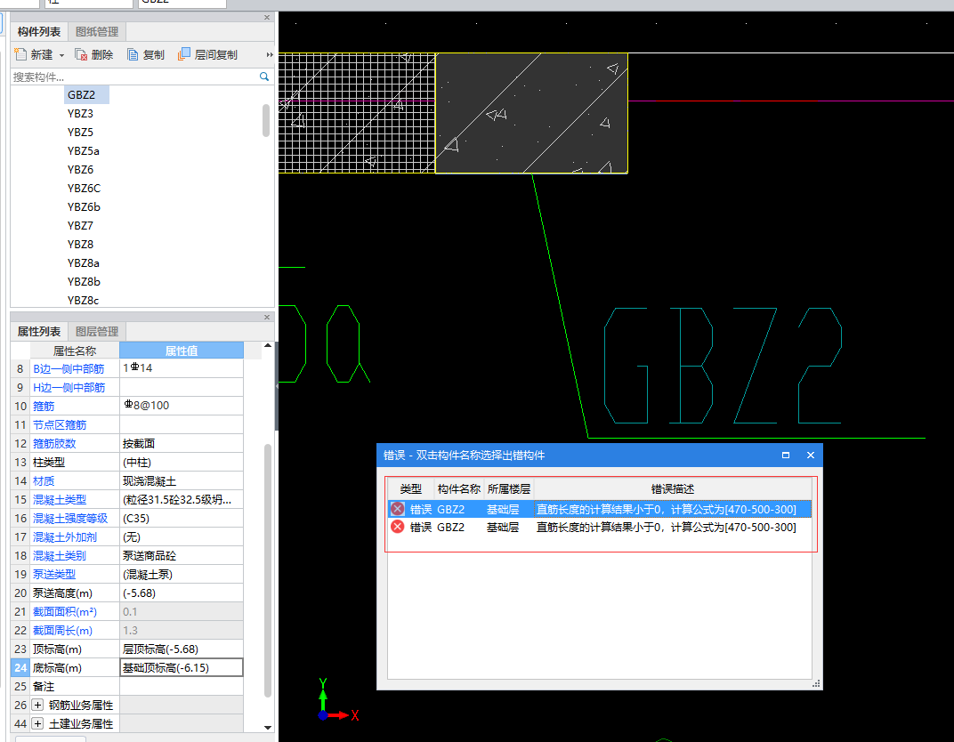954x742 pixels.
Task: Click the 错误描述 column header in error dialog
Action: click(672, 489)
